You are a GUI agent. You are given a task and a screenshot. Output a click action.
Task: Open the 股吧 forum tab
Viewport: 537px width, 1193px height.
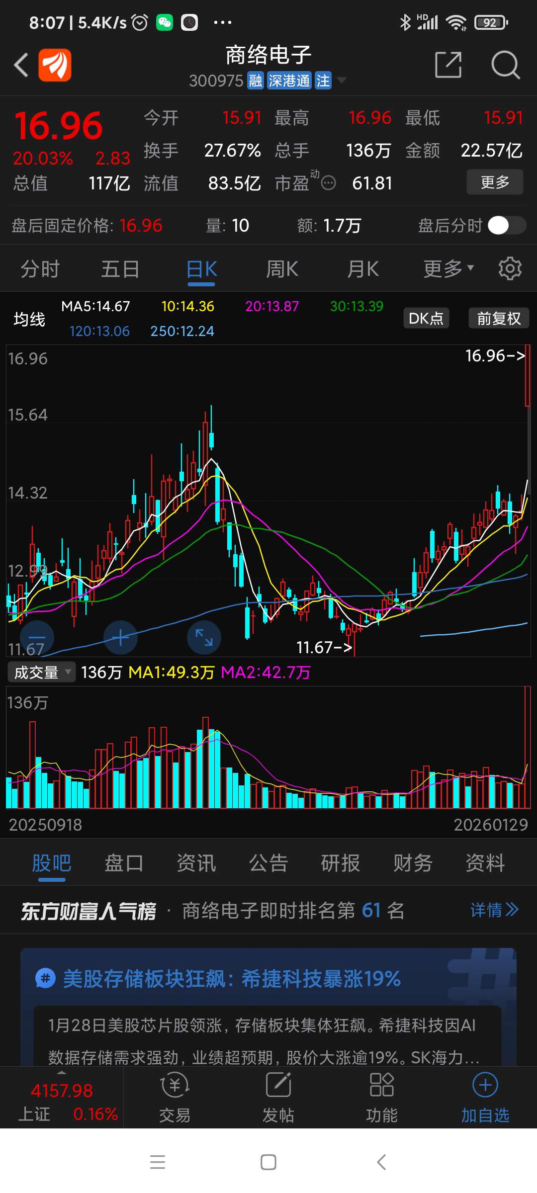click(52, 863)
